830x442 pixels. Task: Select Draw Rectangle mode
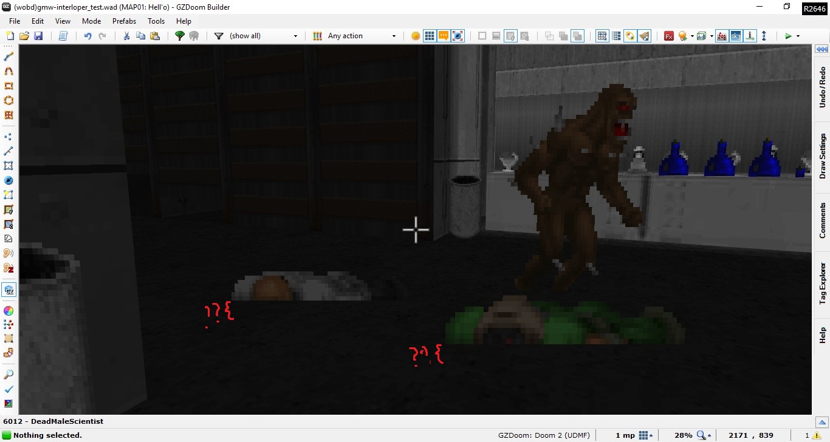point(9,86)
